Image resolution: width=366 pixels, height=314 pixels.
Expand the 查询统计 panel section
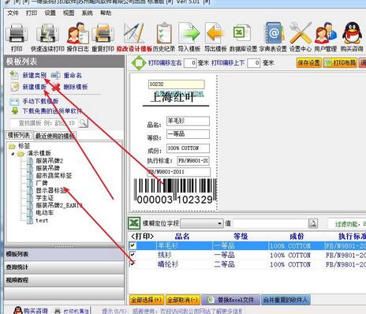pyautogui.click(x=64, y=267)
